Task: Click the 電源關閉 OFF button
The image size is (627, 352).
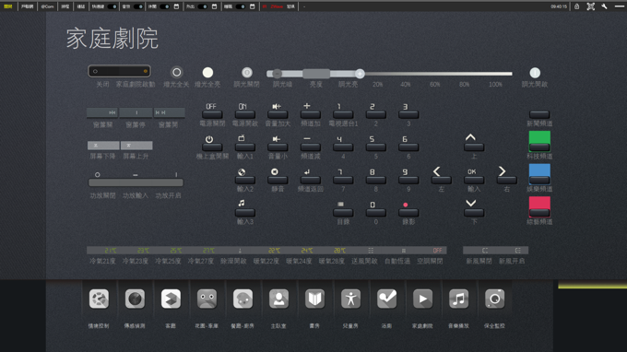Action: click(212, 114)
